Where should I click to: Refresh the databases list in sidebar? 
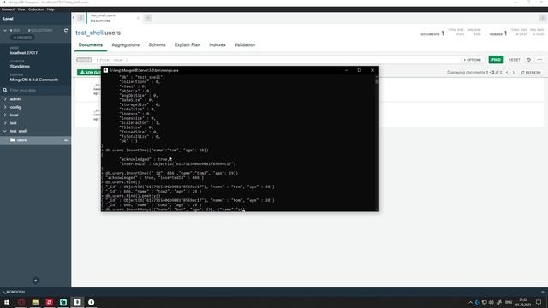click(x=66, y=31)
